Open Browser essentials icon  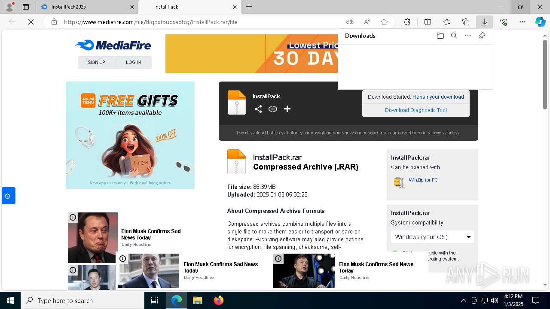[504, 22]
